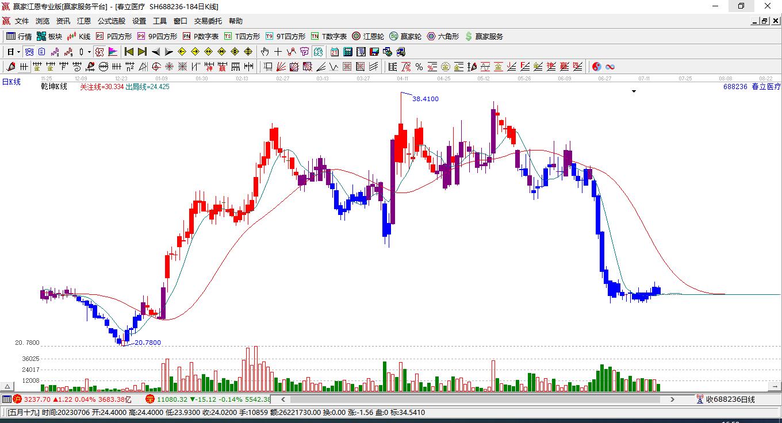
Task: Toggle the highlighted chart overlay button after period selector
Action: click(29, 52)
